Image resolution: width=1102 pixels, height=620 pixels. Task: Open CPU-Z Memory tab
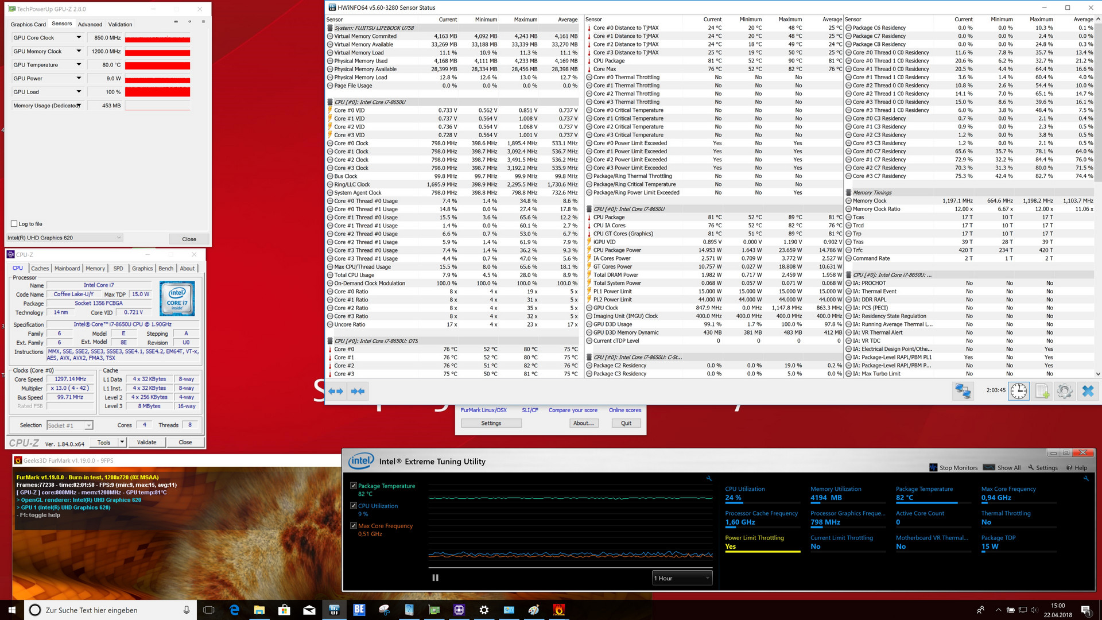point(95,268)
